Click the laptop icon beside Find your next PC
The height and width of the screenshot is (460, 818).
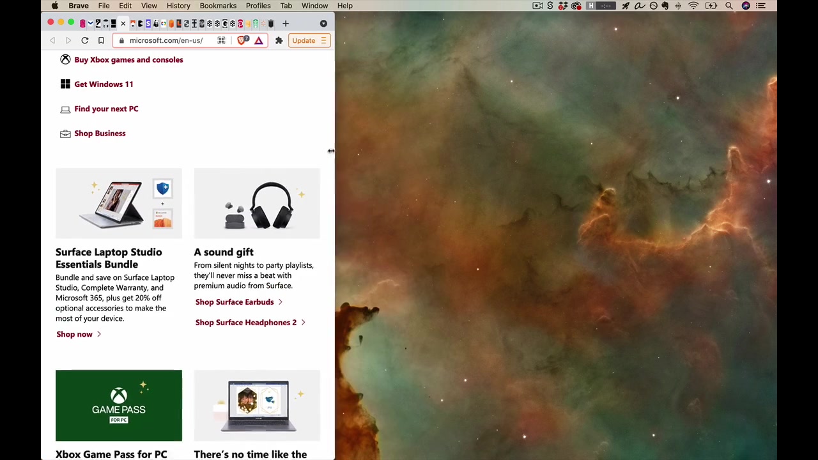coord(65,109)
